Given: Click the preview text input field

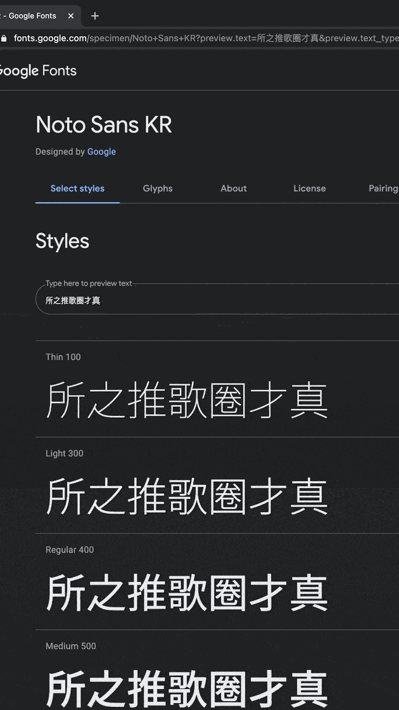Looking at the screenshot, I should (215, 300).
